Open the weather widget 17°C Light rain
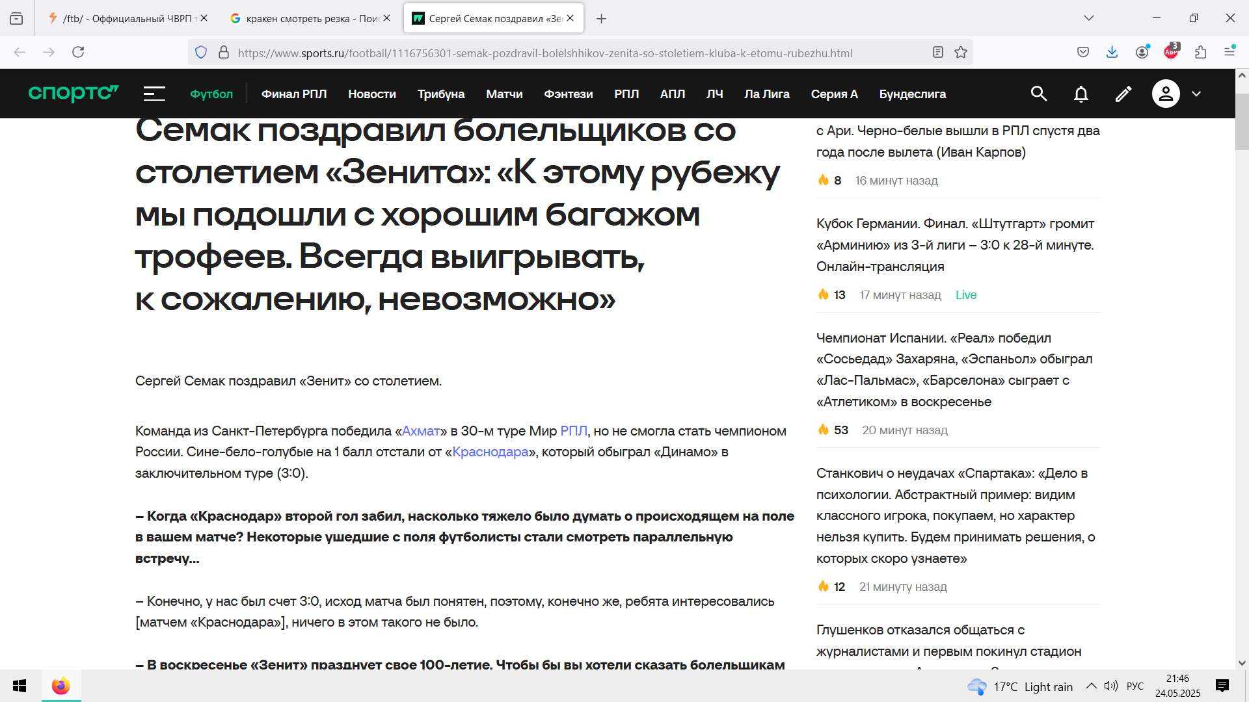The image size is (1249, 702). click(x=1020, y=686)
